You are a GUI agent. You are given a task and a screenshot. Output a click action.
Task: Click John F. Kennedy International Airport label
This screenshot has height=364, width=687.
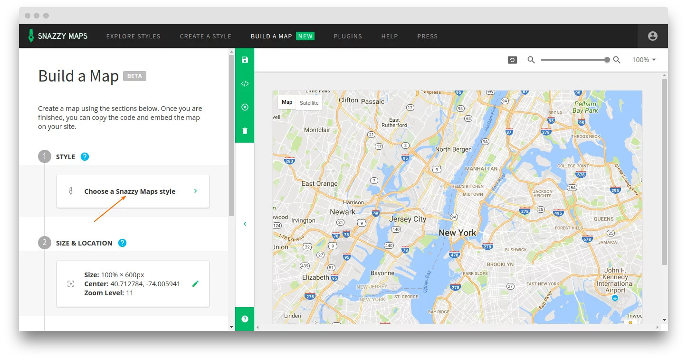pyautogui.click(x=615, y=280)
